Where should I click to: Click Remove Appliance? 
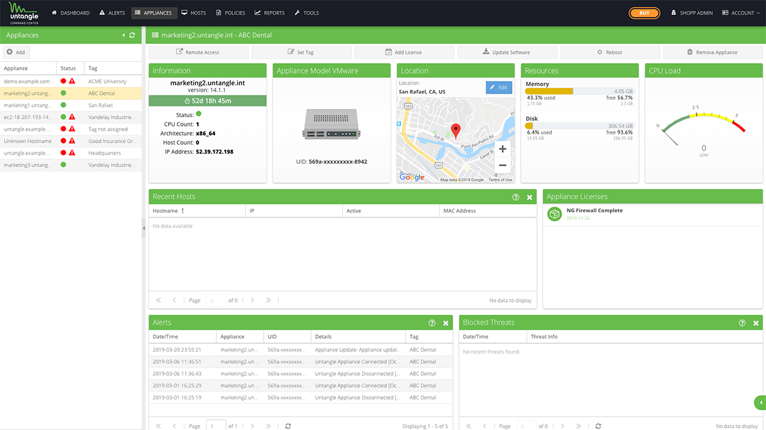[x=713, y=52]
